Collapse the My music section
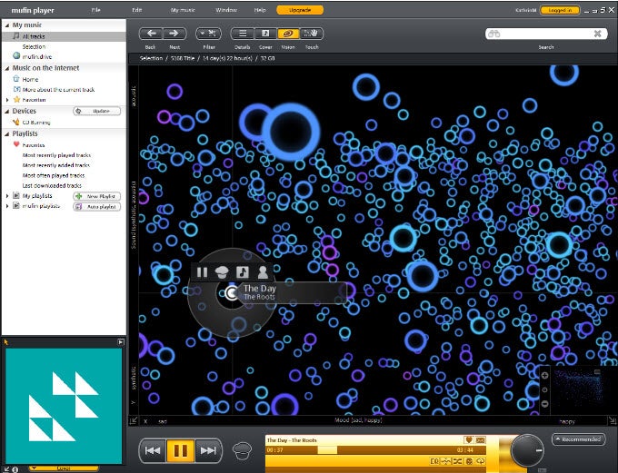 click(x=6, y=25)
